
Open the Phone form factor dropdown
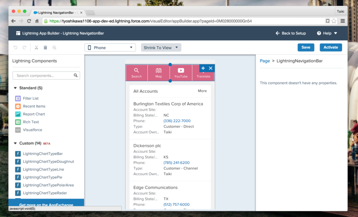click(x=110, y=48)
